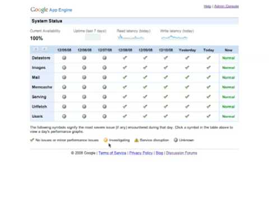Click the Memcache checkmark for 12/10/08
The height and width of the screenshot is (202, 269).
pyautogui.click(x=166, y=87)
